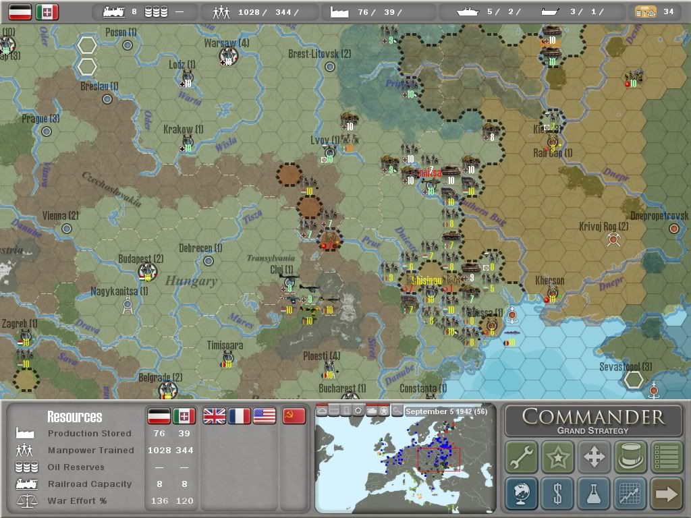Click the September 5 1942 date label

[446, 411]
